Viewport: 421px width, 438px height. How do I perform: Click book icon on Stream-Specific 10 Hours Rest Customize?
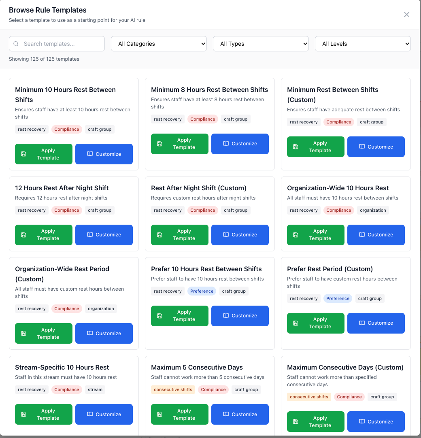point(90,414)
